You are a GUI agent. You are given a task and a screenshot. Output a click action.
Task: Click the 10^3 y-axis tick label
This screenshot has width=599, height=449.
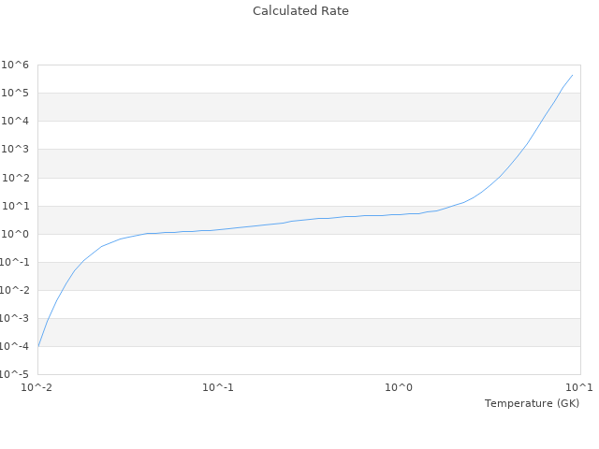click(x=16, y=150)
